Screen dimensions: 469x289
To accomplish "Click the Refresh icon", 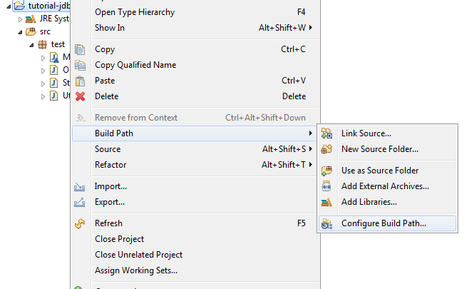I will pyautogui.click(x=81, y=223).
